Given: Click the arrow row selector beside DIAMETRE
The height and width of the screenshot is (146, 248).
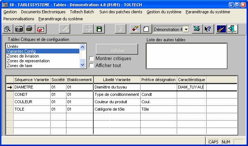Looking at the screenshot, I should pos(10,87).
